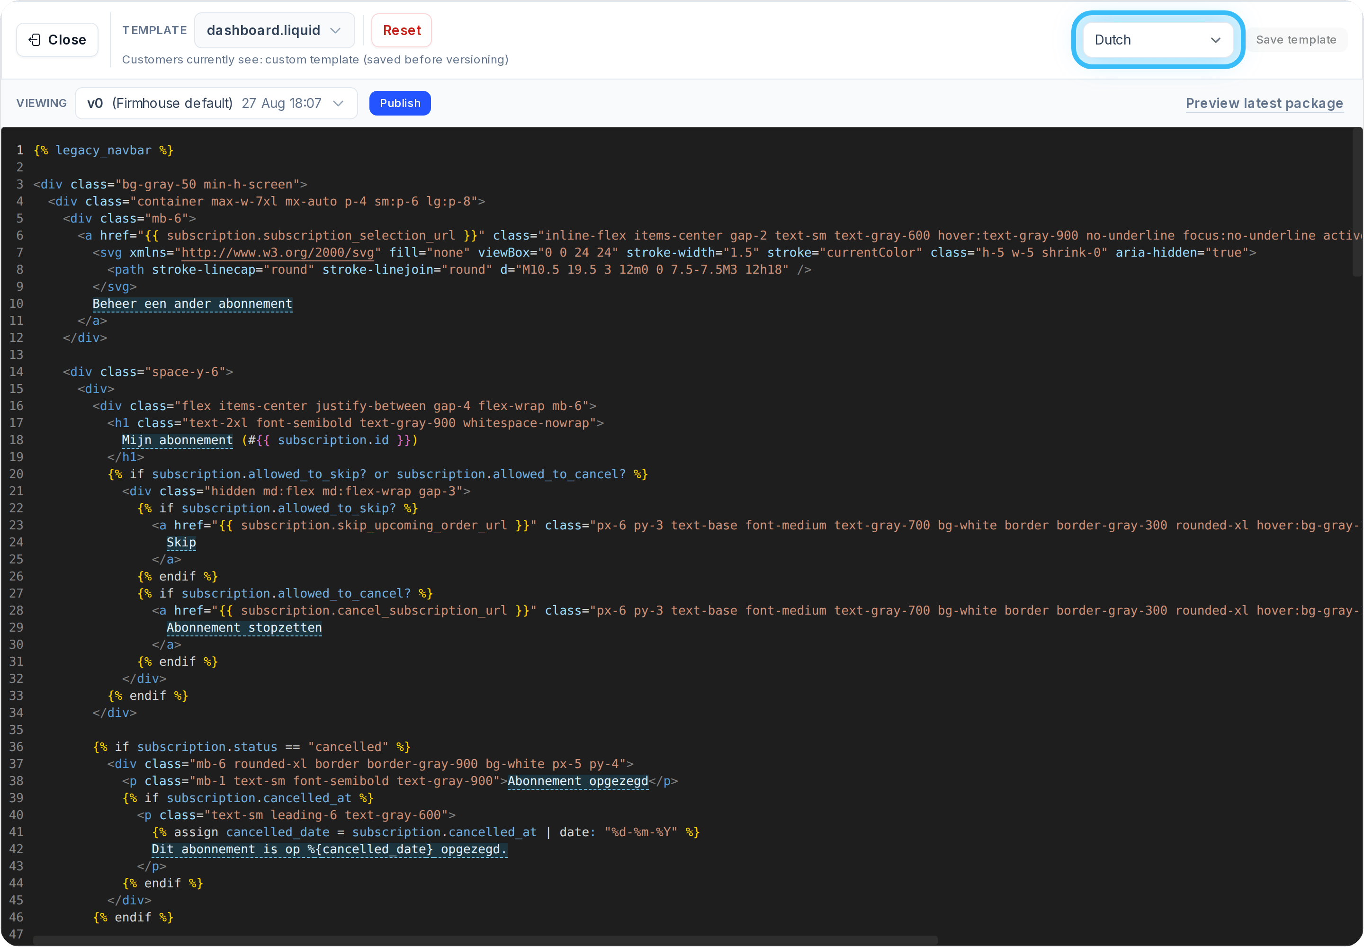
Task: Click 'subscription.id' variable on line 18
Action: [x=333, y=440]
